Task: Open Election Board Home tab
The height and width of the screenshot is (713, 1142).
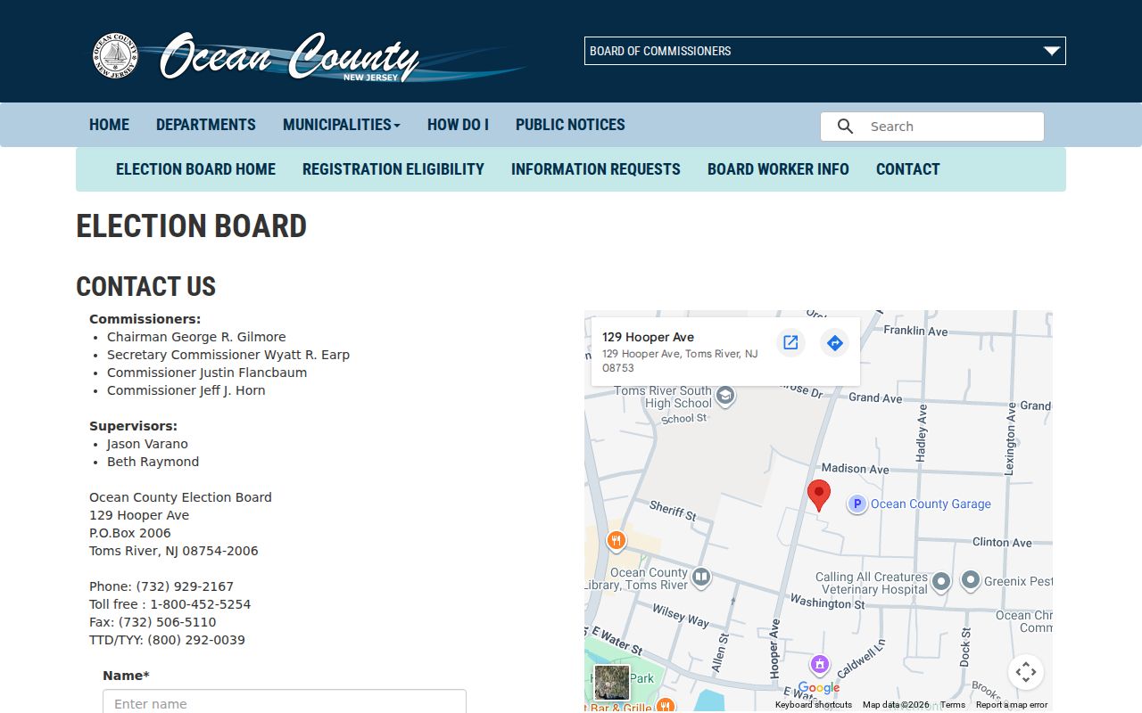Action: 195,169
